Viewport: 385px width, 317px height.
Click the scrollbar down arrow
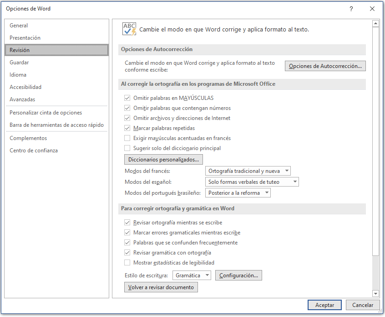tap(375, 293)
